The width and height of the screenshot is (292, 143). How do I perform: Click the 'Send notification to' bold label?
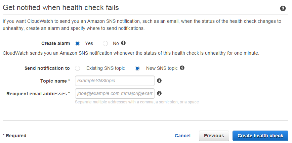(47, 68)
